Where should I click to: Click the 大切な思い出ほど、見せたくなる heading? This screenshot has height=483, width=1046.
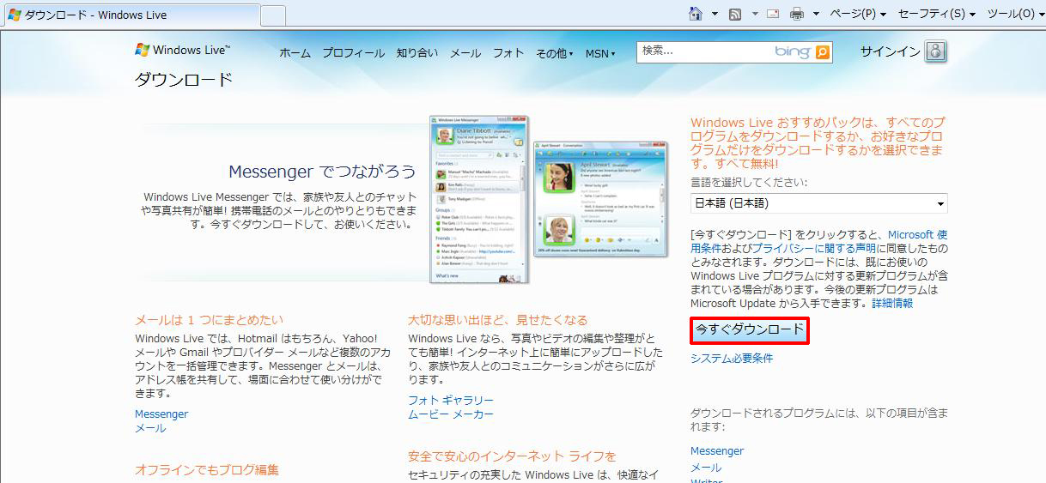(498, 320)
